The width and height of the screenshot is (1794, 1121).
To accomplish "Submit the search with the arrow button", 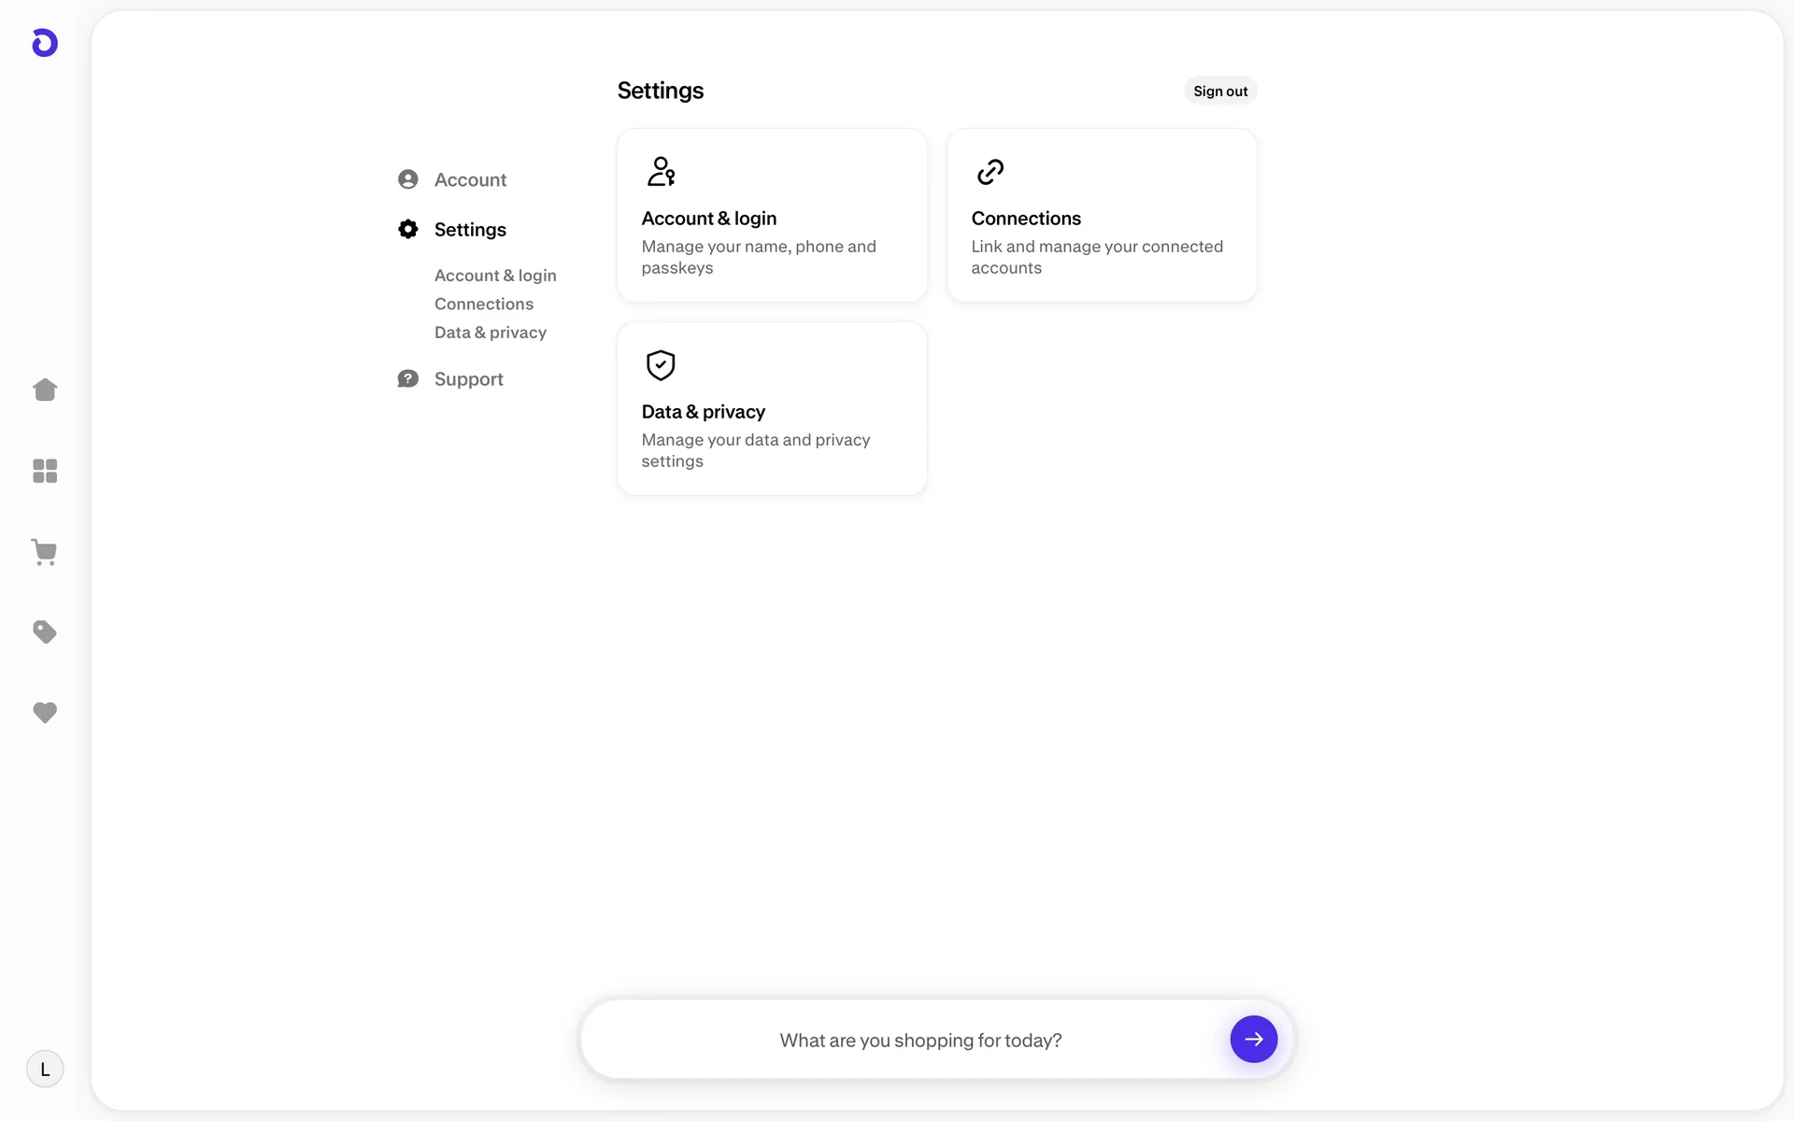I will point(1253,1039).
